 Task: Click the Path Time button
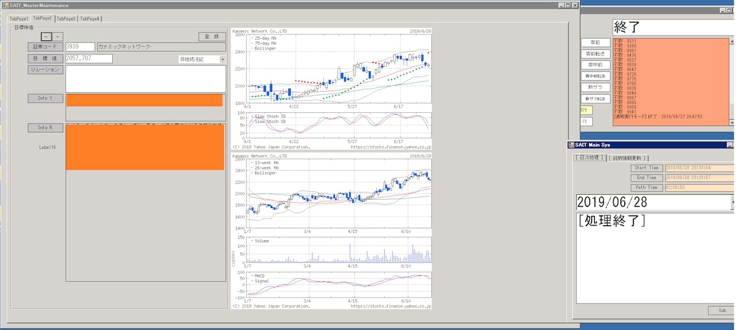(647, 187)
